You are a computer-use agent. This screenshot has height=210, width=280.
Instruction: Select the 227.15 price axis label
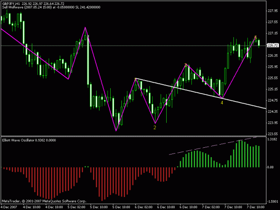pyautogui.click(x=273, y=34)
